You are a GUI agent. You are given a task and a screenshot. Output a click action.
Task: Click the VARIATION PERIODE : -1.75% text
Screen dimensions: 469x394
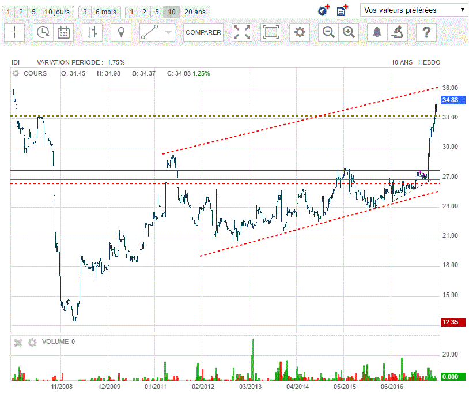[81, 62]
